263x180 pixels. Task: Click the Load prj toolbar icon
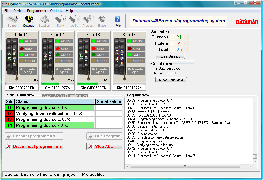[44, 20]
